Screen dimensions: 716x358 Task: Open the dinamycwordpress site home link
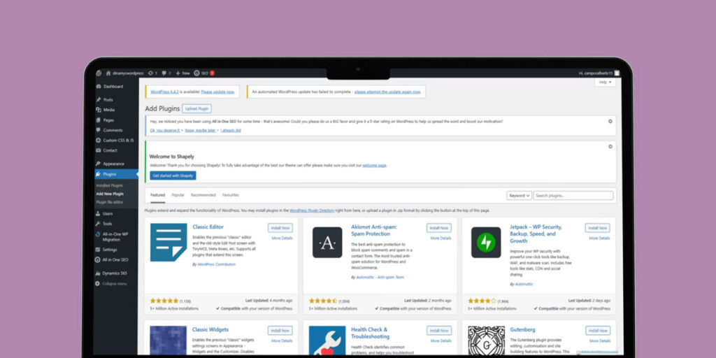124,73
